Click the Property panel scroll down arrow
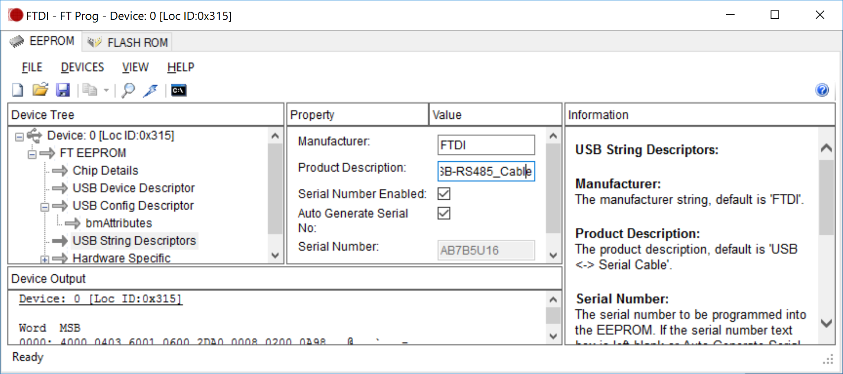Viewport: 843px width, 374px height. click(x=553, y=255)
